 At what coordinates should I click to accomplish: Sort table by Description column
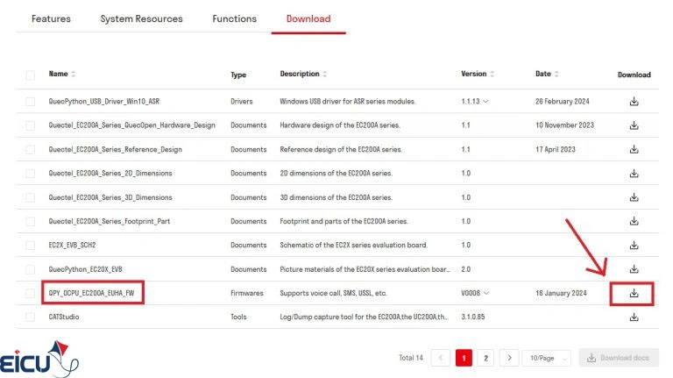click(325, 74)
